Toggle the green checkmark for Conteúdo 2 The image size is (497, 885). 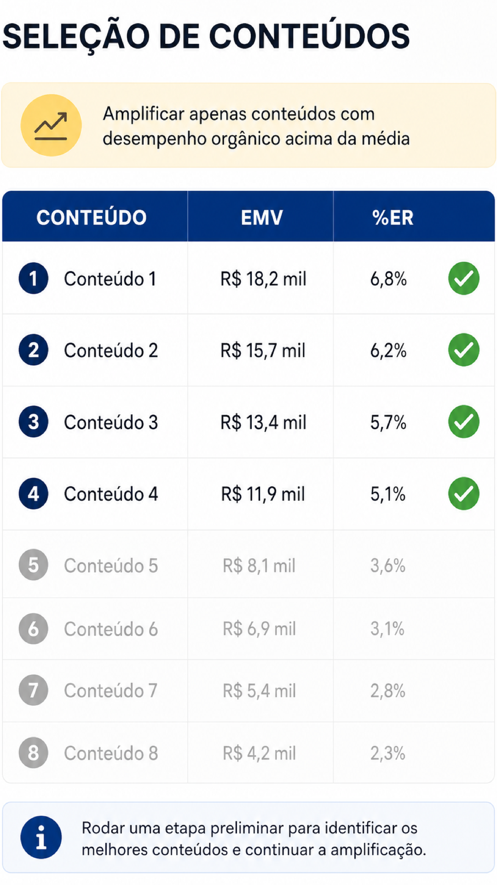[464, 350]
